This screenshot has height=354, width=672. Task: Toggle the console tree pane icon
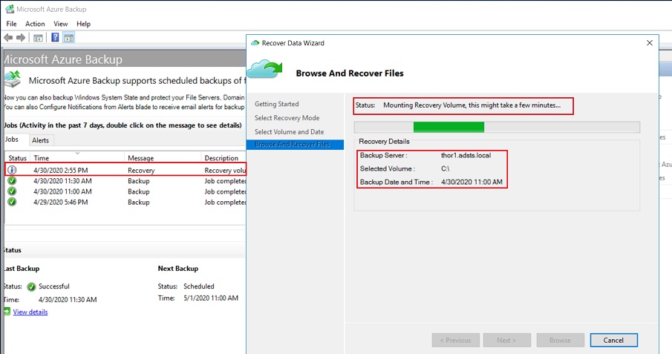click(x=38, y=38)
